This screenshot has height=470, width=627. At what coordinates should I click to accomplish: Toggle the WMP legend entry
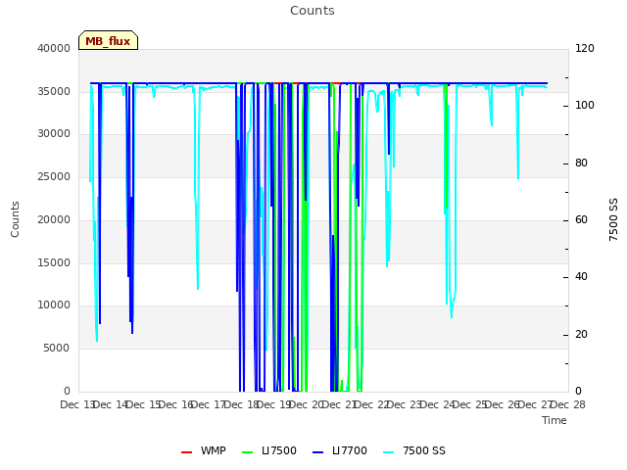[x=203, y=450]
